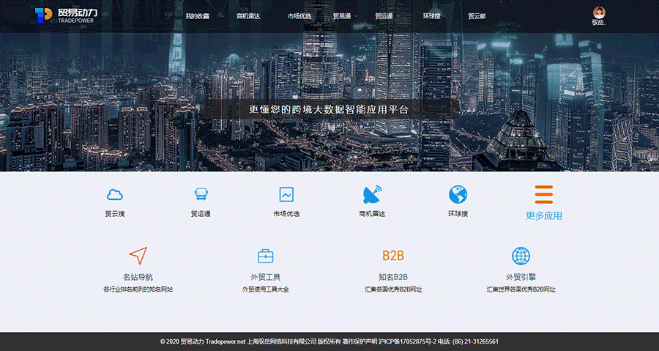The width and height of the screenshot is (659, 351).
Task: Open the 商机雷达 satellite dish icon
Action: pyautogui.click(x=373, y=195)
